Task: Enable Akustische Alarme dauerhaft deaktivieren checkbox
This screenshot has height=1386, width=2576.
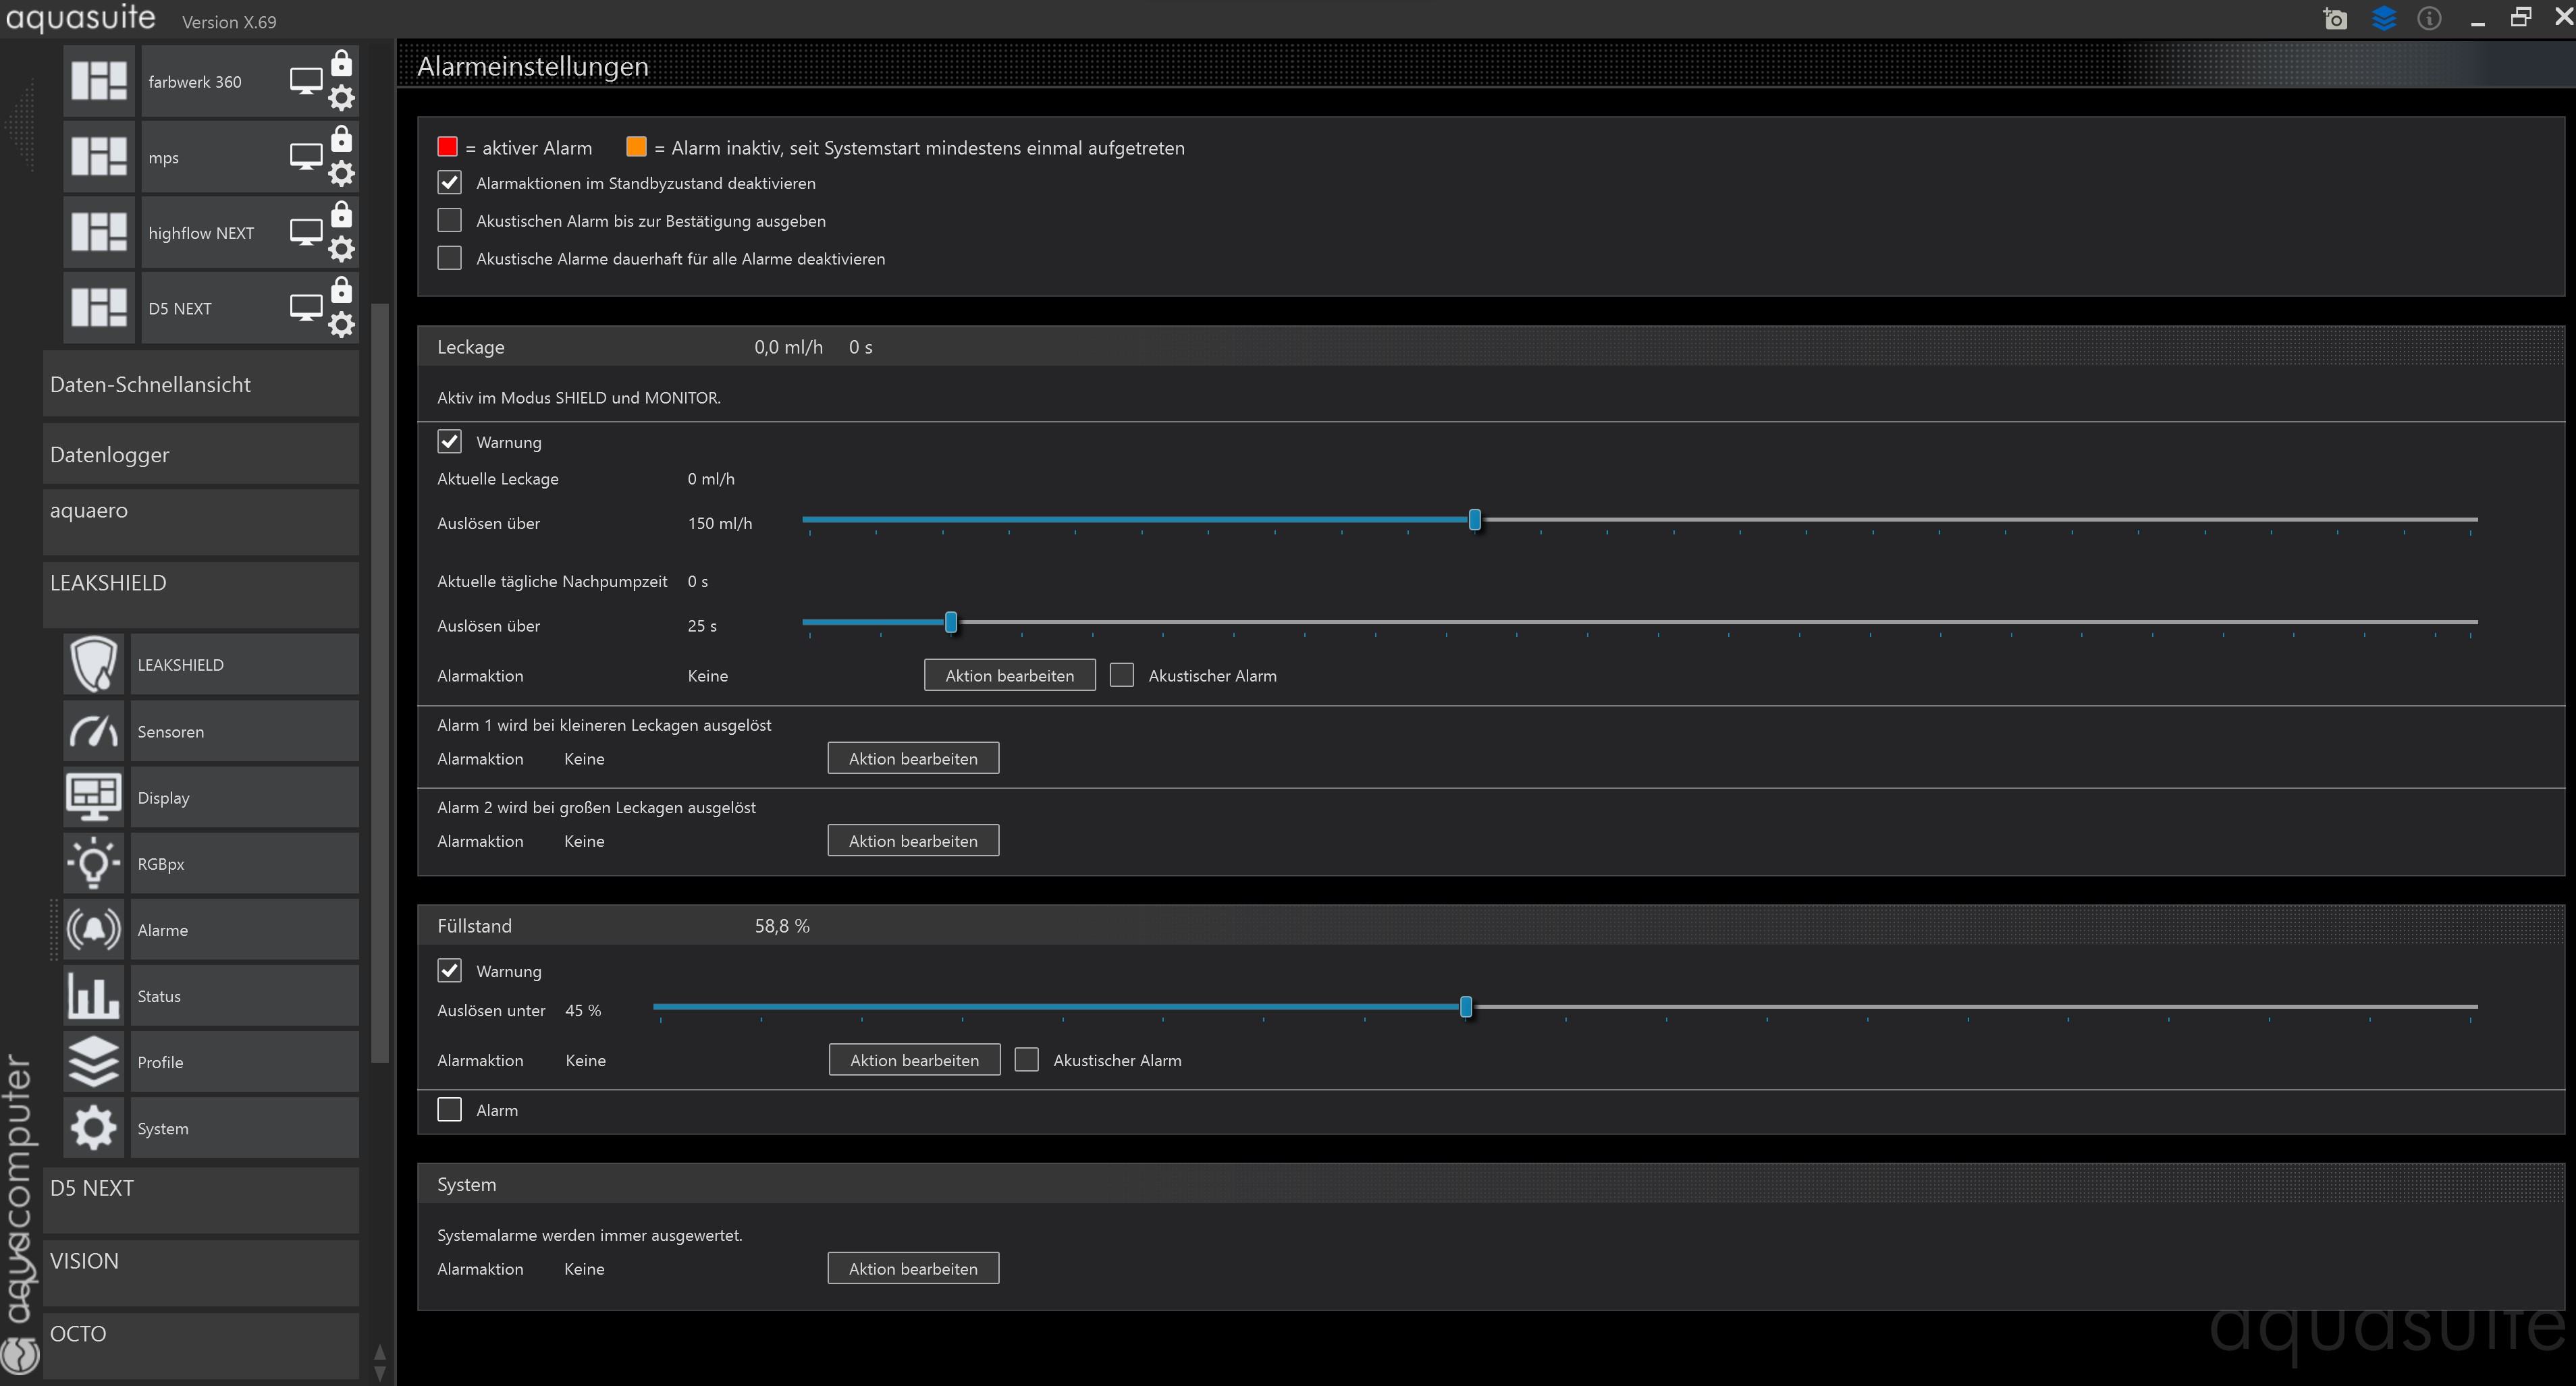Action: [450, 258]
